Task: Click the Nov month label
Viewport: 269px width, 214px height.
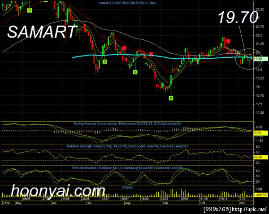Action: pos(242,203)
